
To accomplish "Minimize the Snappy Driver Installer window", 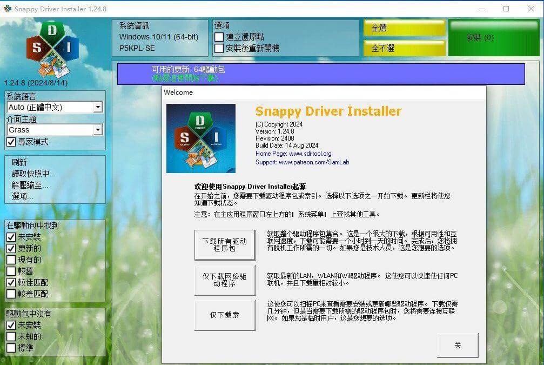I will point(481,9).
